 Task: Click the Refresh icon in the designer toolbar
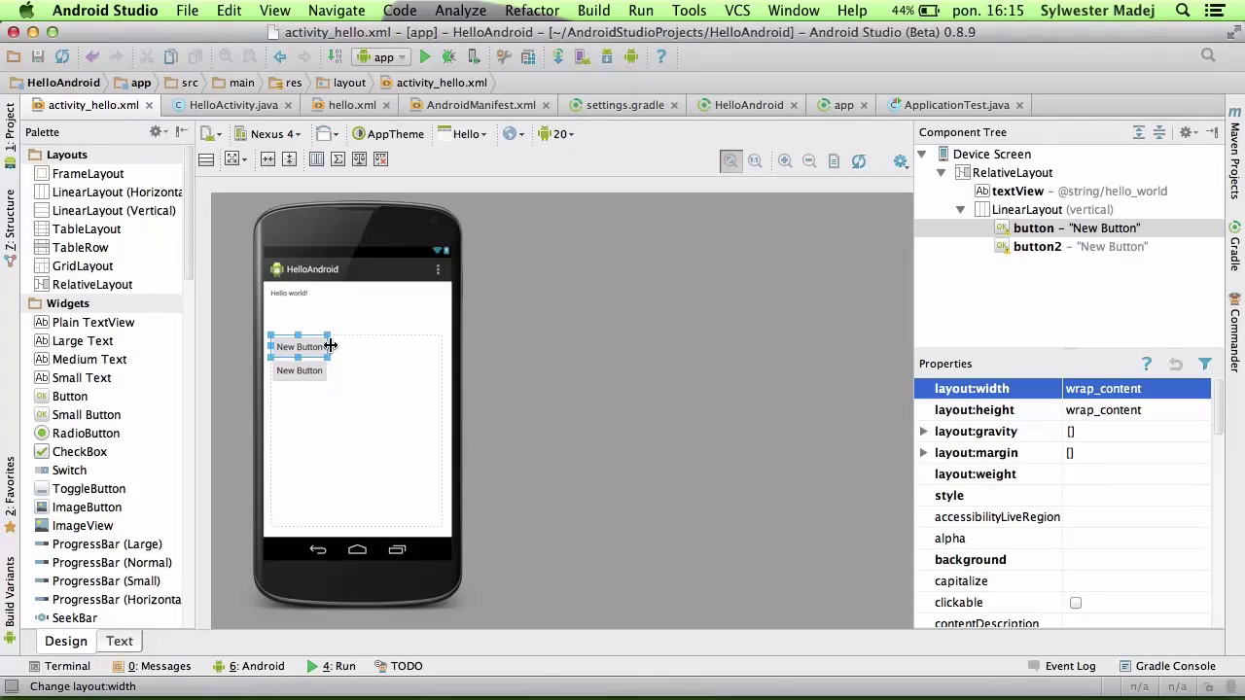tap(858, 160)
